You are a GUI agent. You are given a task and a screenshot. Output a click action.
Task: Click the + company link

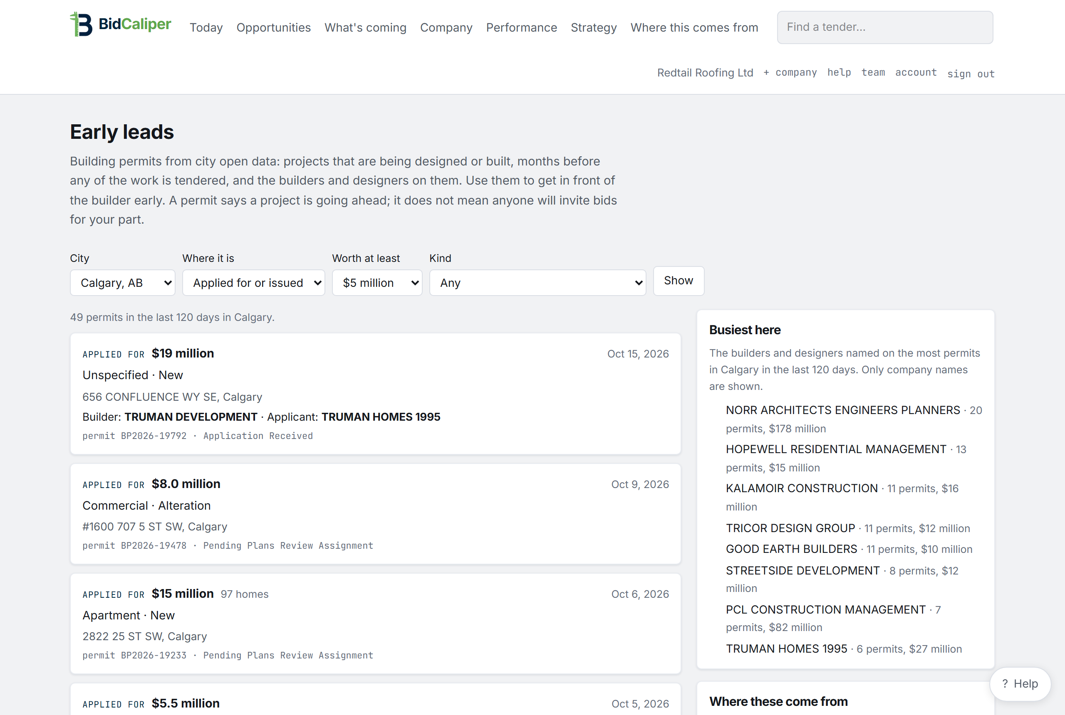[790, 72]
